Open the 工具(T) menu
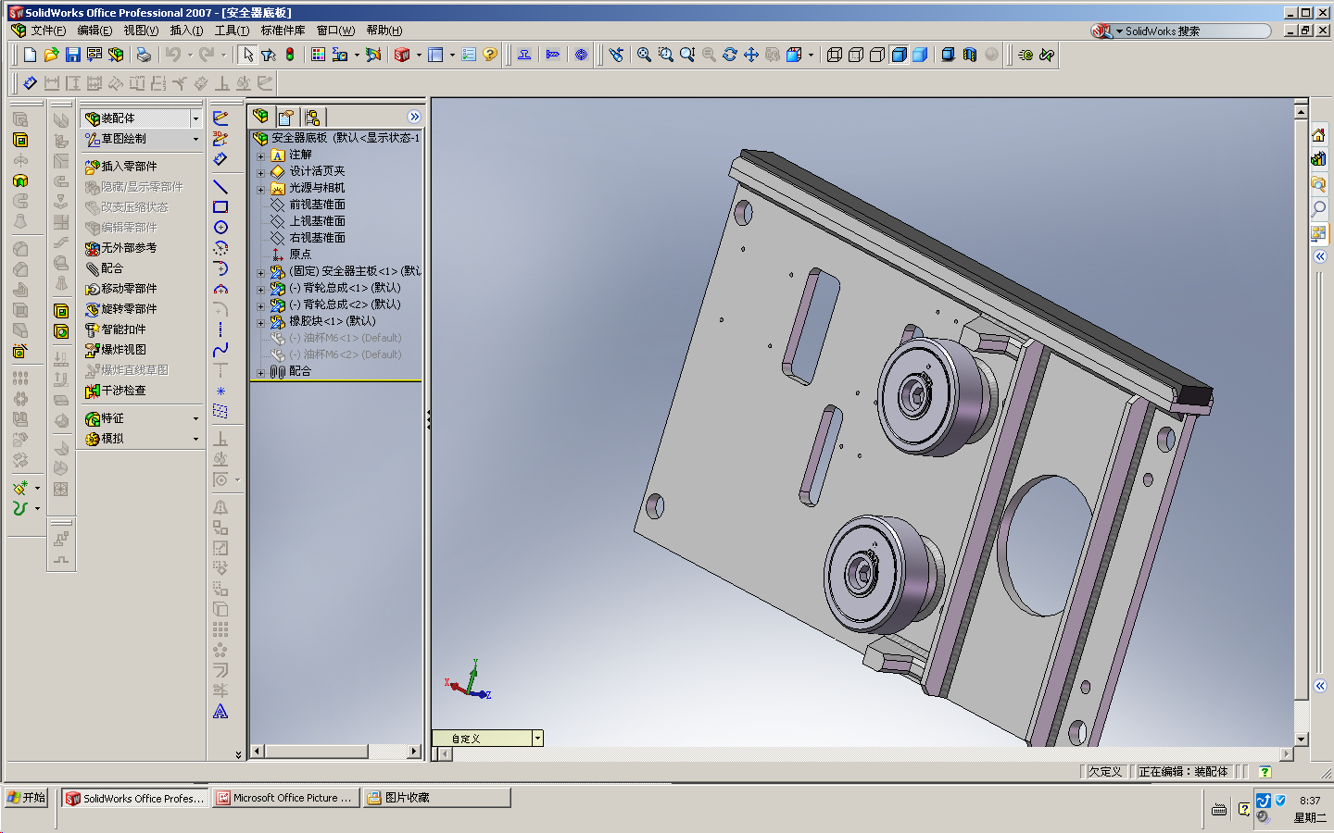Image resolution: width=1334 pixels, height=833 pixels. pos(232,31)
